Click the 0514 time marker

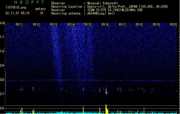tap(71, 25)
